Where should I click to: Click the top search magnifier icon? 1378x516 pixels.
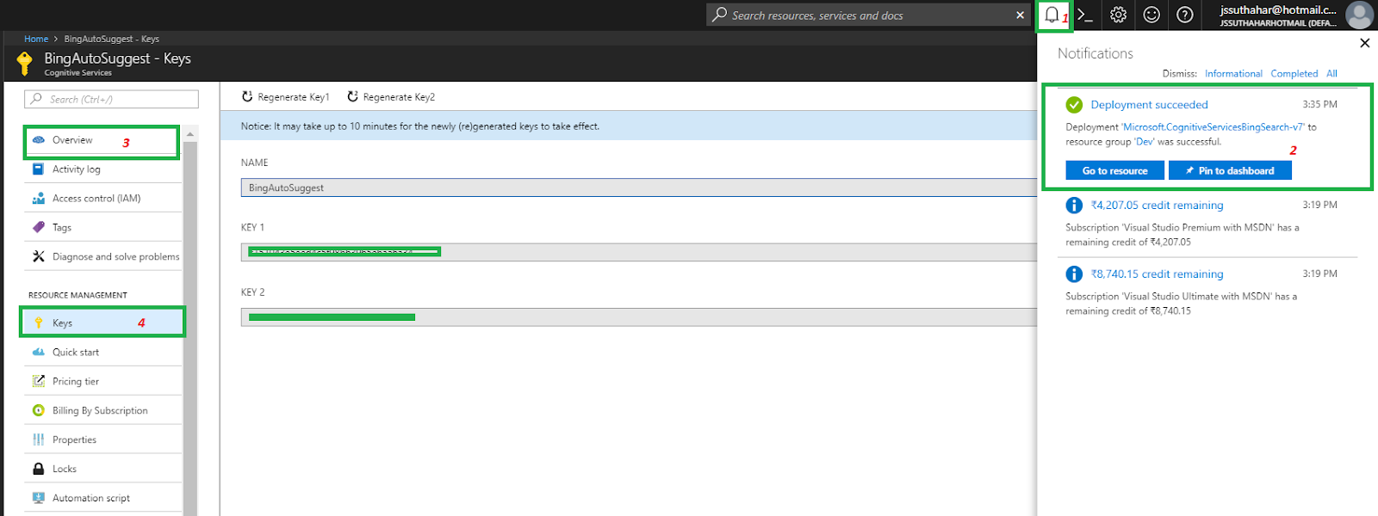719,15
